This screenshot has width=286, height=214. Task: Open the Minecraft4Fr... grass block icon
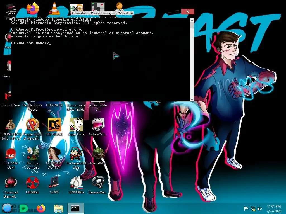pos(98,154)
